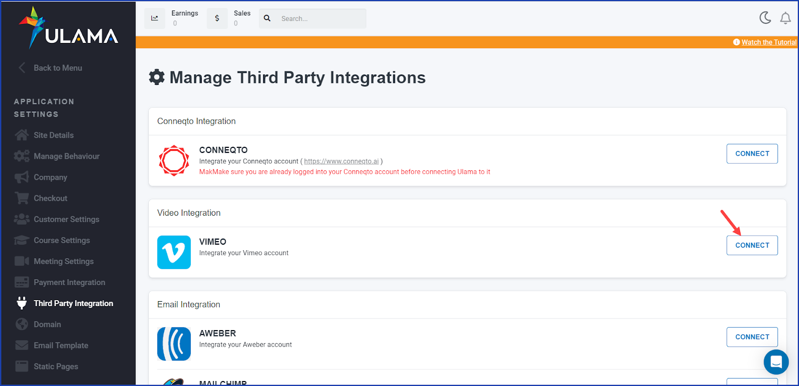Connect the Aweber account

tap(752, 337)
